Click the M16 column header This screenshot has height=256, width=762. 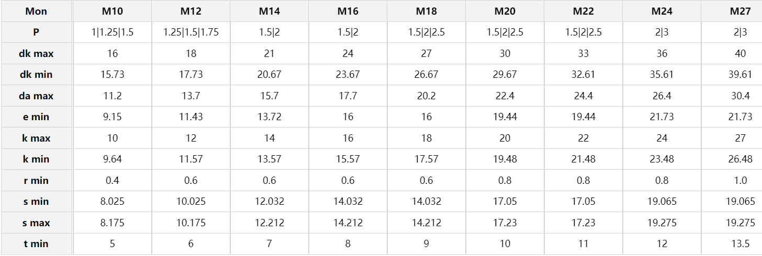pyautogui.click(x=348, y=11)
